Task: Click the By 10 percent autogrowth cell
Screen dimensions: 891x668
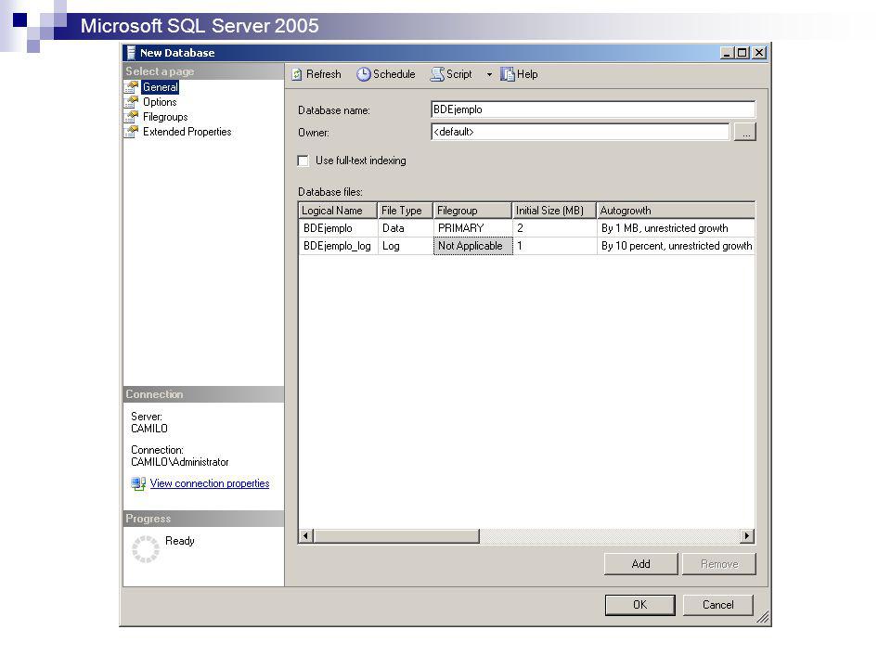Action: coord(677,246)
